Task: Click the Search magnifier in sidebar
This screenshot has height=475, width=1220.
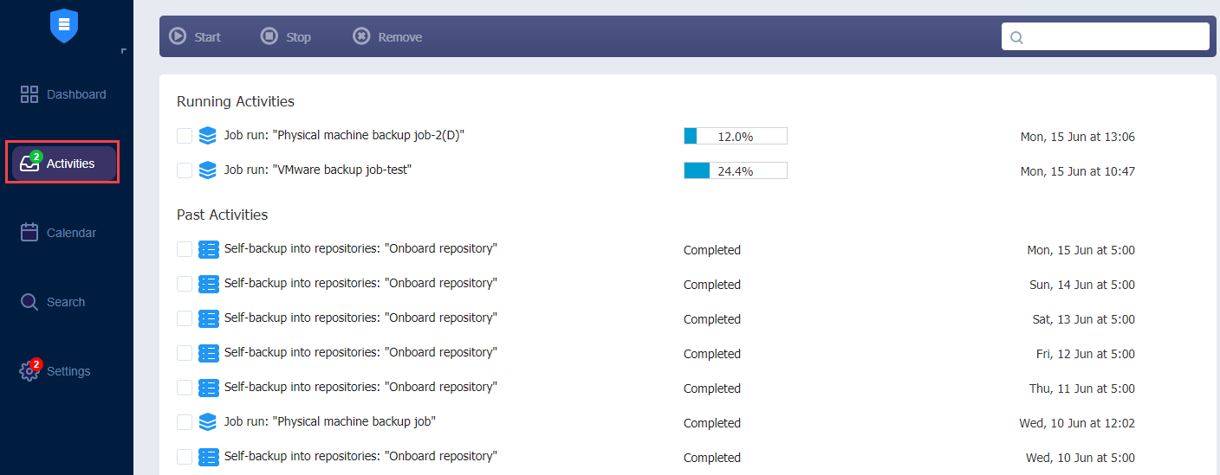Action: [x=29, y=302]
